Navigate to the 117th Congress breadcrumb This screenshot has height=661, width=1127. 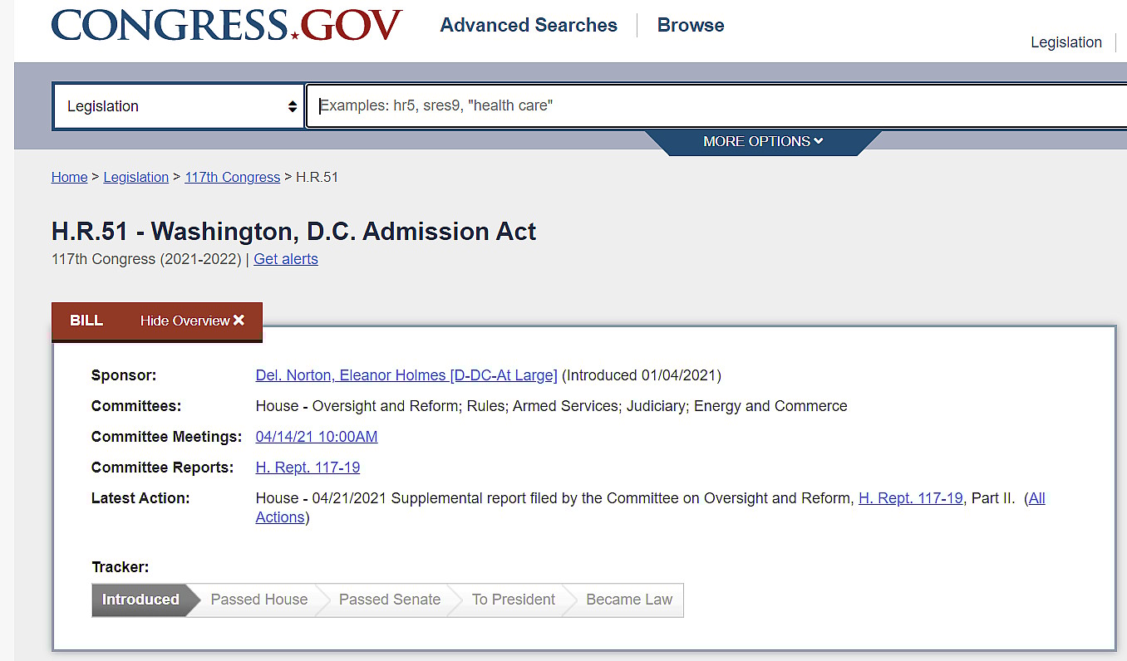coord(232,177)
